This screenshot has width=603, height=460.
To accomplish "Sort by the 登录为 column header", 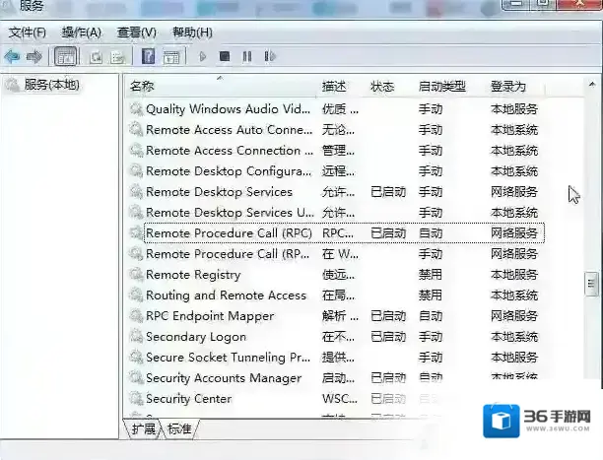I will pos(508,87).
